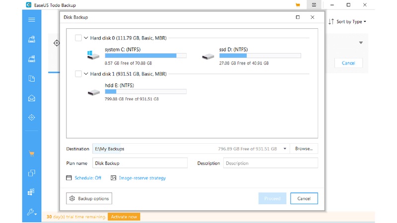Viewport: 397px width, 223px height.
Task: Expand the gray arrow in main window panel
Action: 361,43
